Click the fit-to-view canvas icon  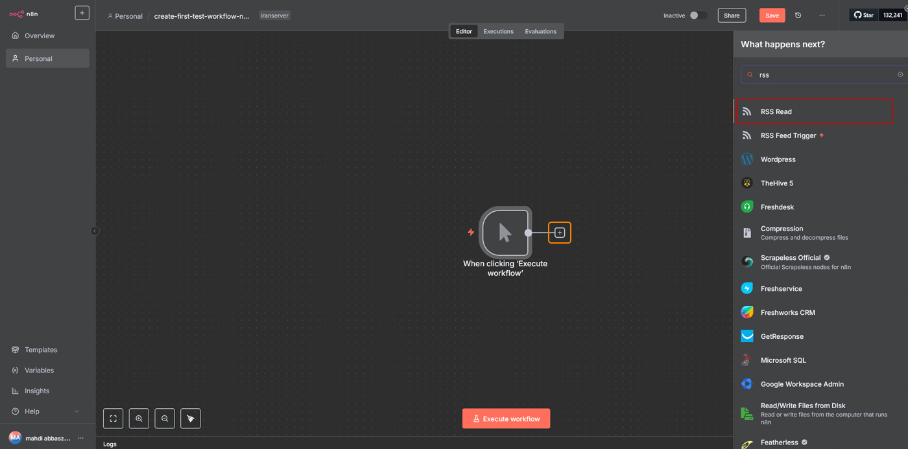pyautogui.click(x=113, y=419)
